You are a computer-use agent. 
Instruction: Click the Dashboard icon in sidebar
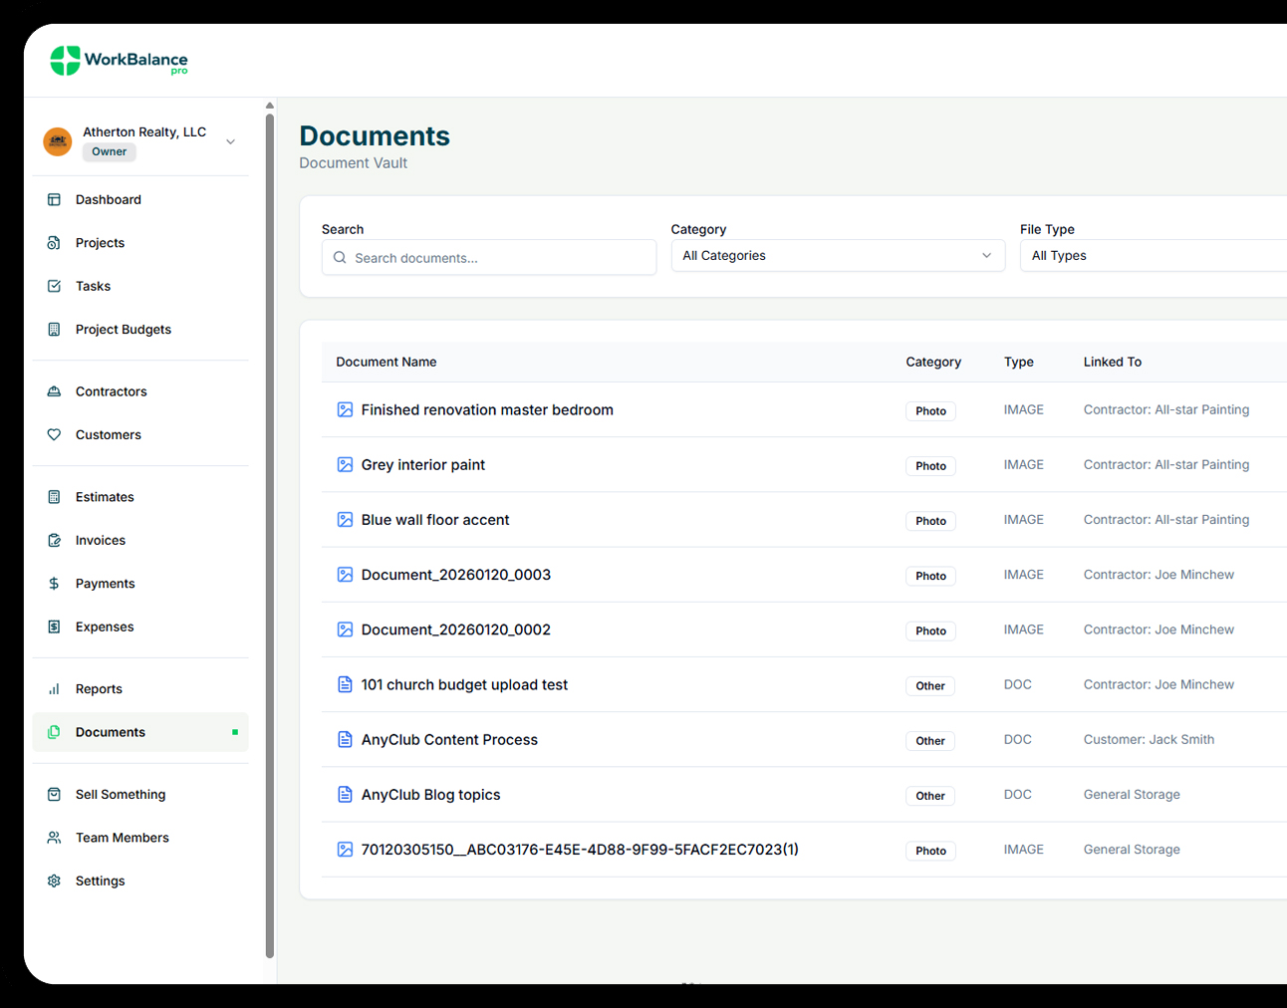click(54, 200)
